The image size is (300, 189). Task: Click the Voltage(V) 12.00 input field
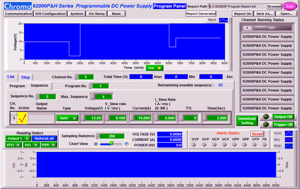pos(94,118)
